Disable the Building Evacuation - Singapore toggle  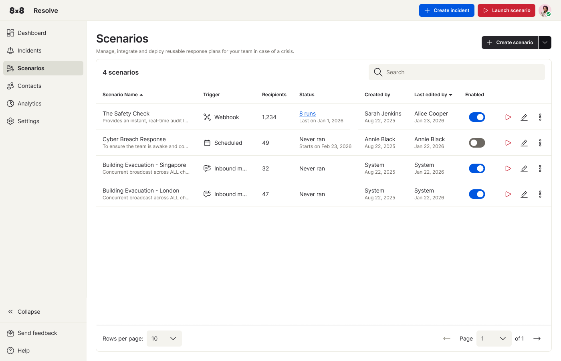pyautogui.click(x=477, y=168)
